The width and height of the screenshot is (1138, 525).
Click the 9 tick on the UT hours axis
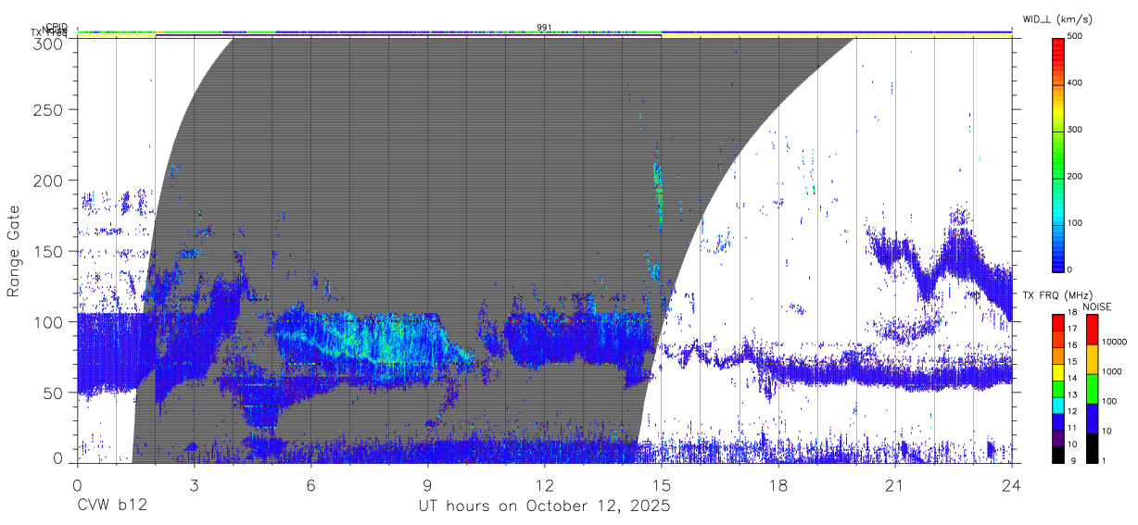coord(428,485)
